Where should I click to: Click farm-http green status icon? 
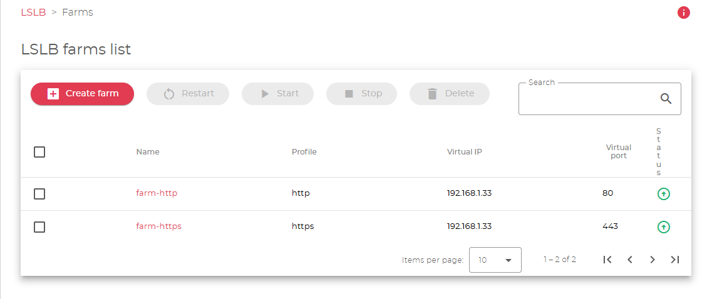(663, 194)
